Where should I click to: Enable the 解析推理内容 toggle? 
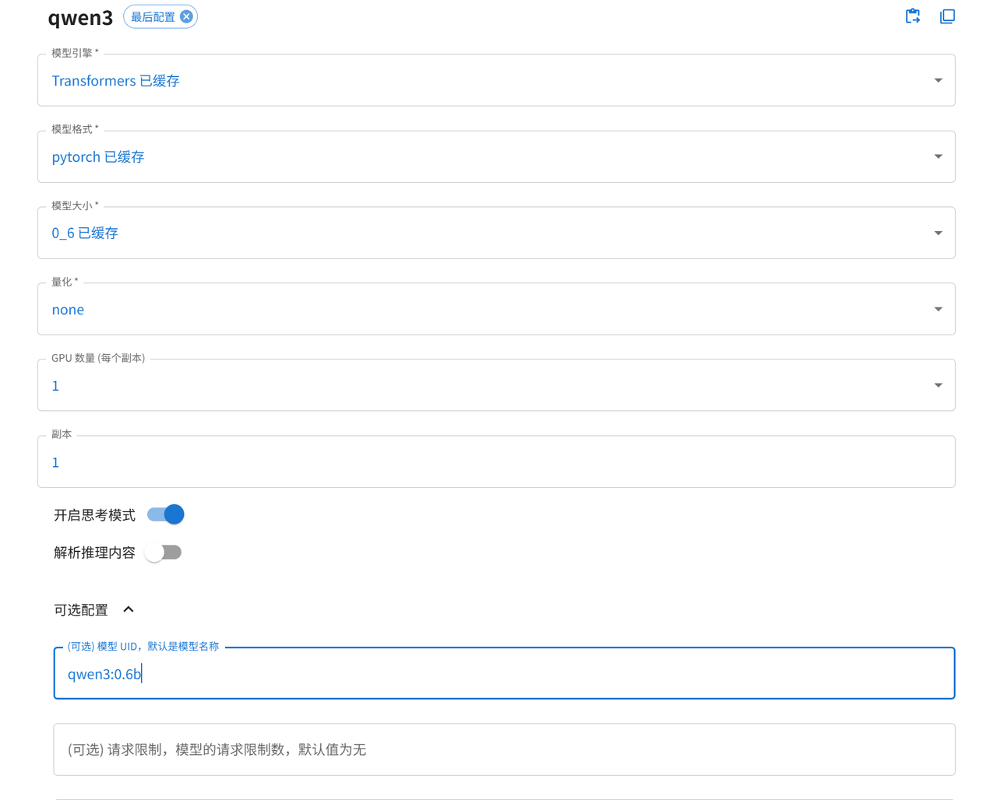(x=164, y=552)
